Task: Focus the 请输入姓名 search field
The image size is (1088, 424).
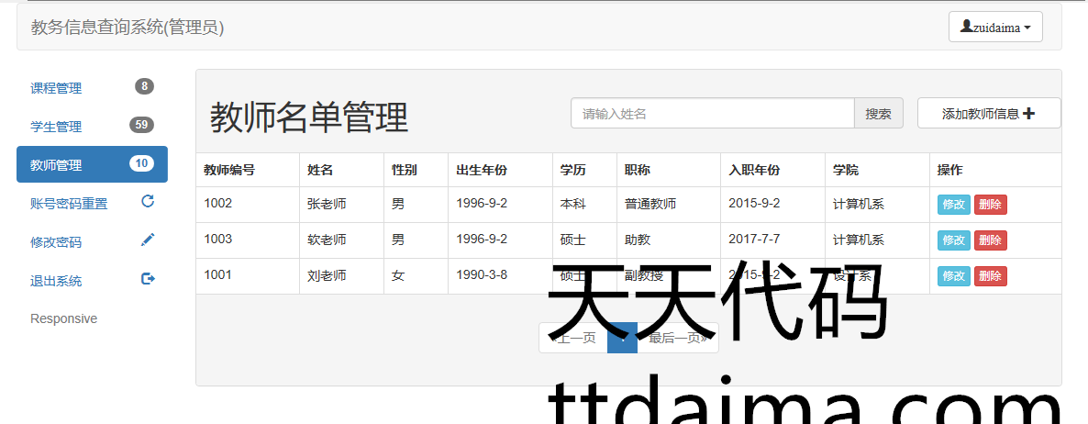Action: (713, 114)
